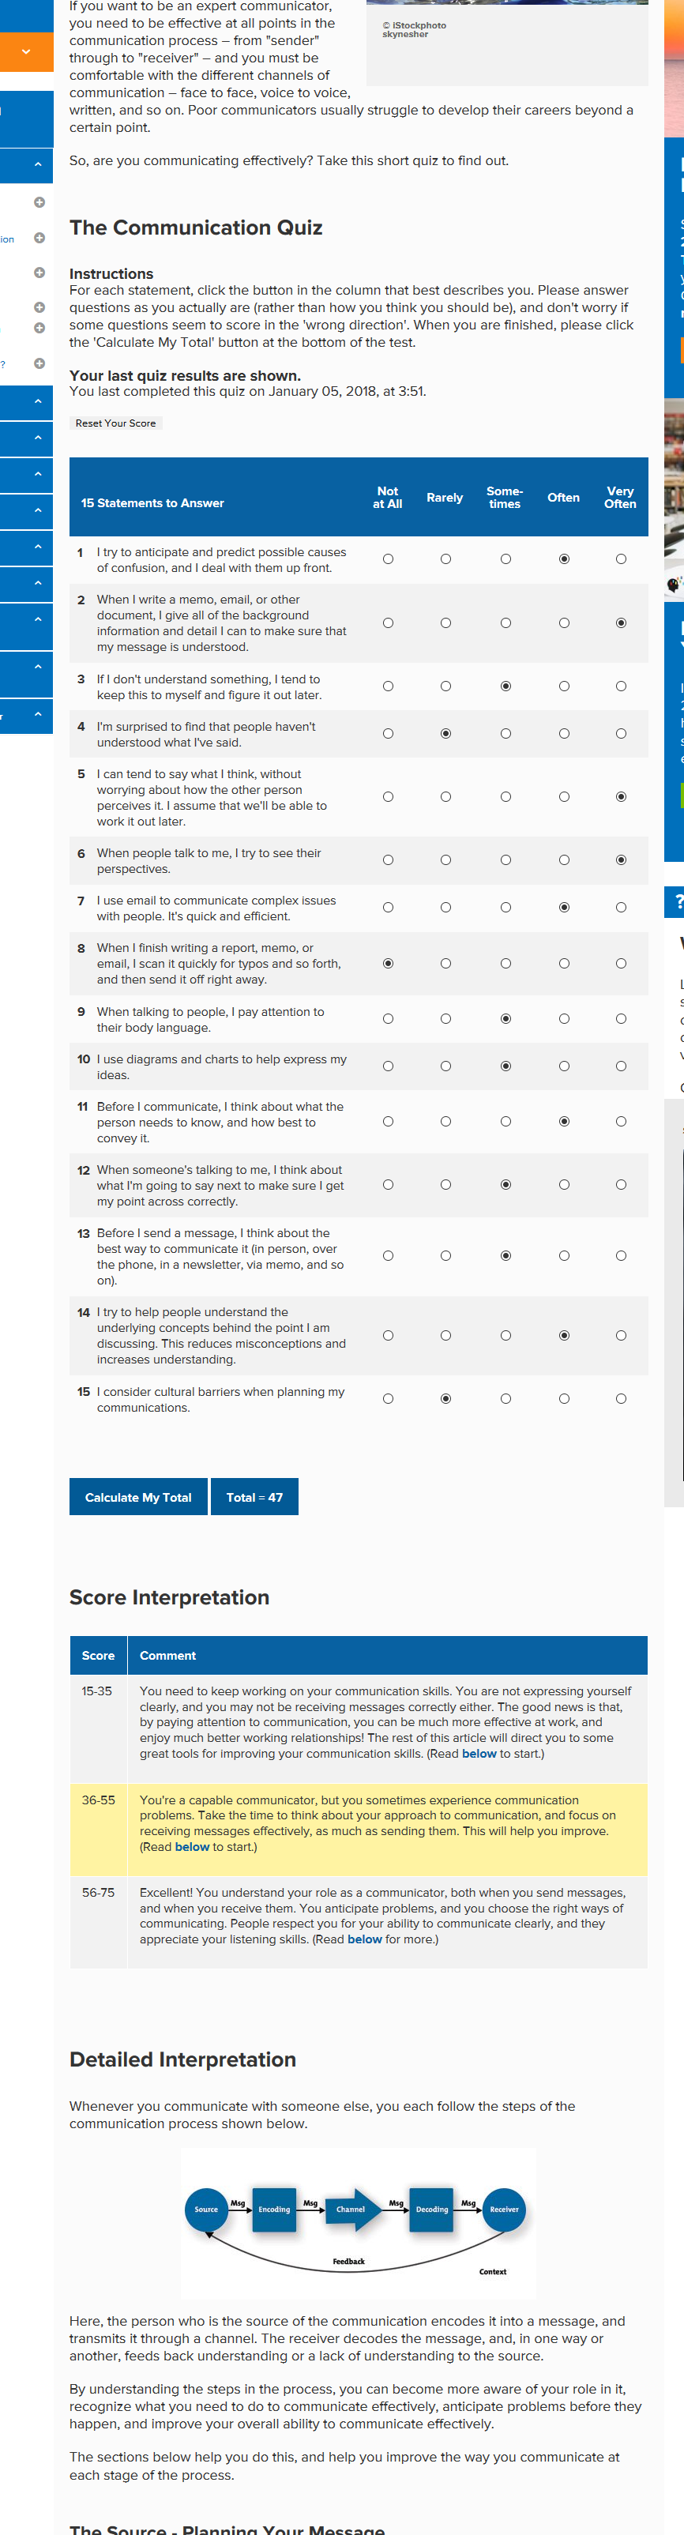Click the 'below' link in the highlighted 36-55 row
The image size is (684, 2535).
click(192, 1846)
